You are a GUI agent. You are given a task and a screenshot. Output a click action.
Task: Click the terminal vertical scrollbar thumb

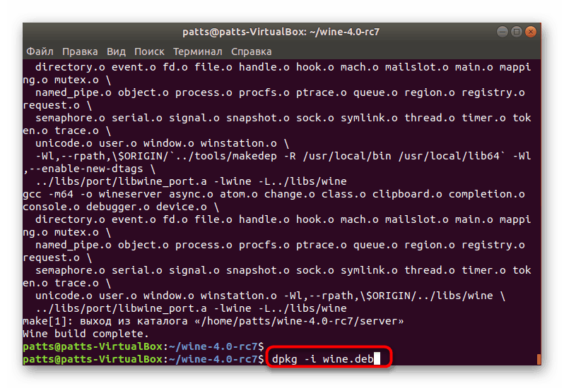539,359
